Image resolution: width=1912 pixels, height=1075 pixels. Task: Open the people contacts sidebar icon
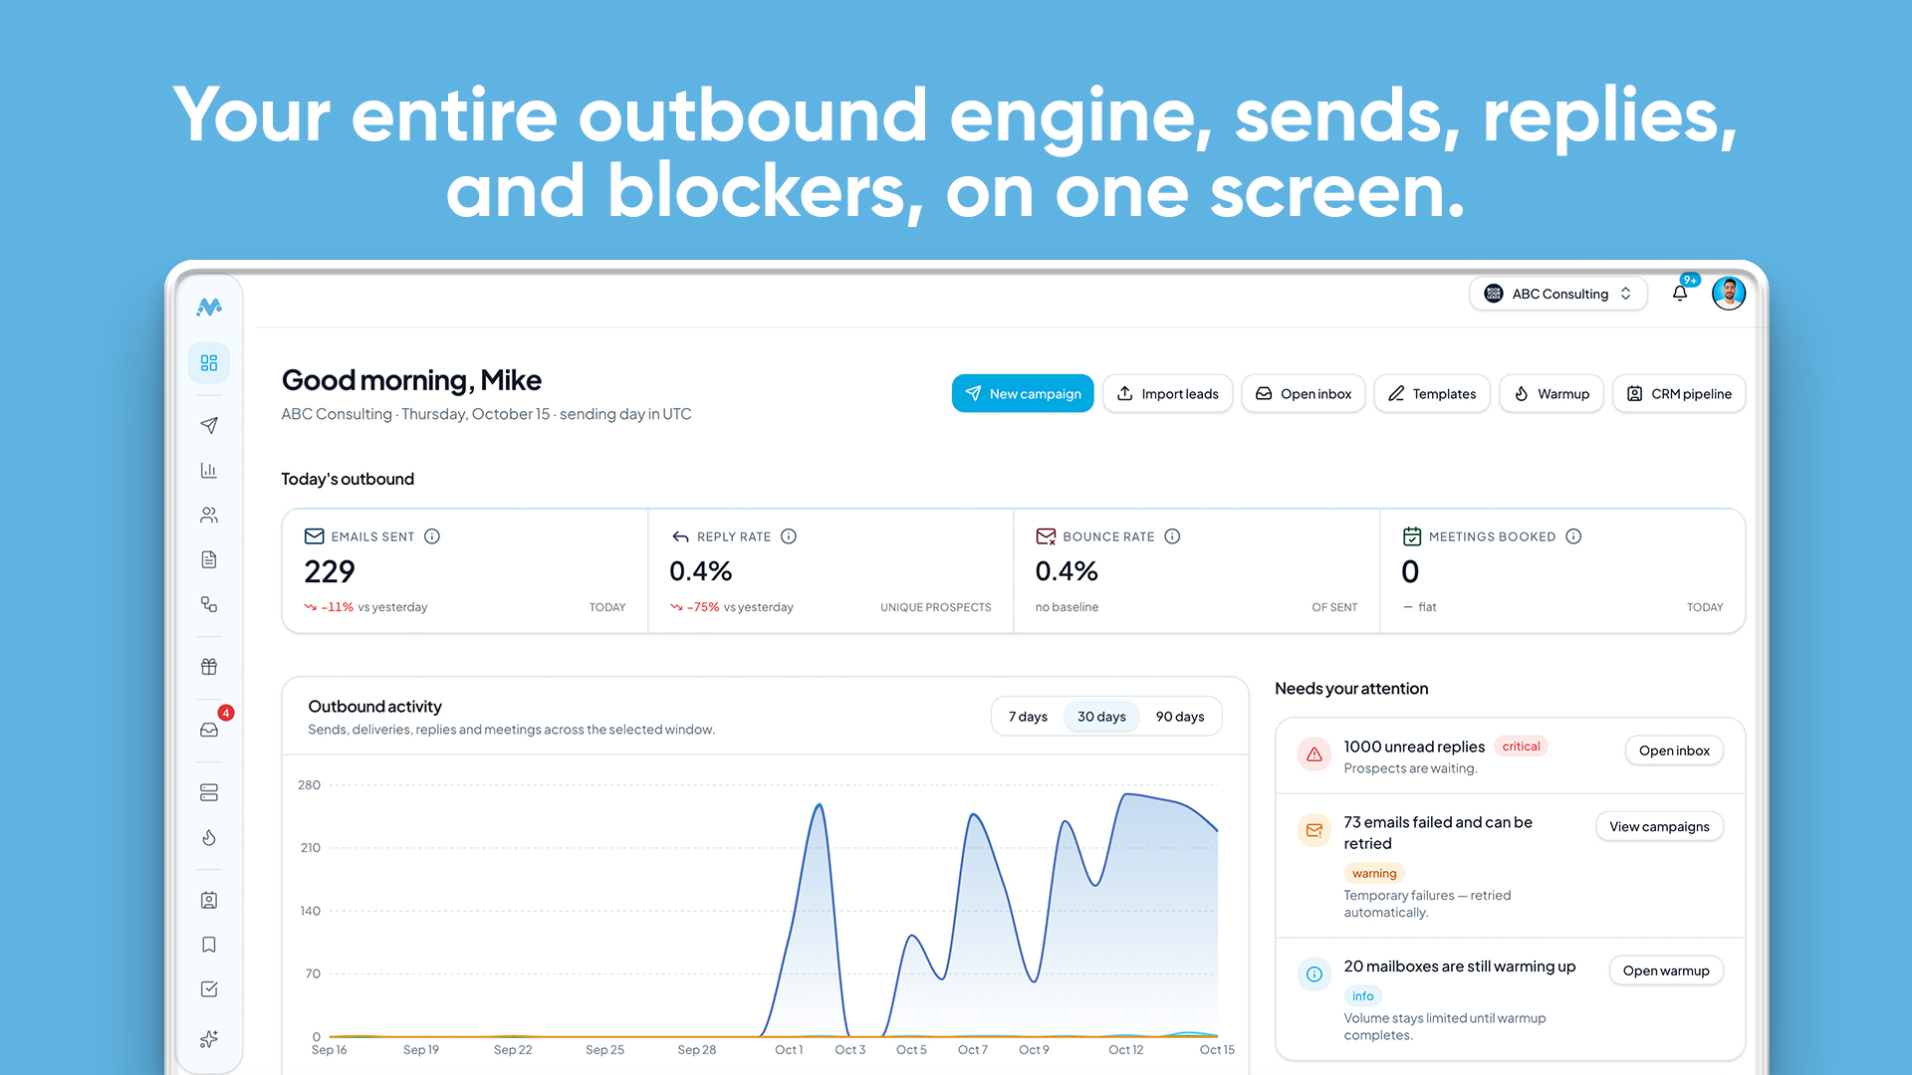coord(209,515)
